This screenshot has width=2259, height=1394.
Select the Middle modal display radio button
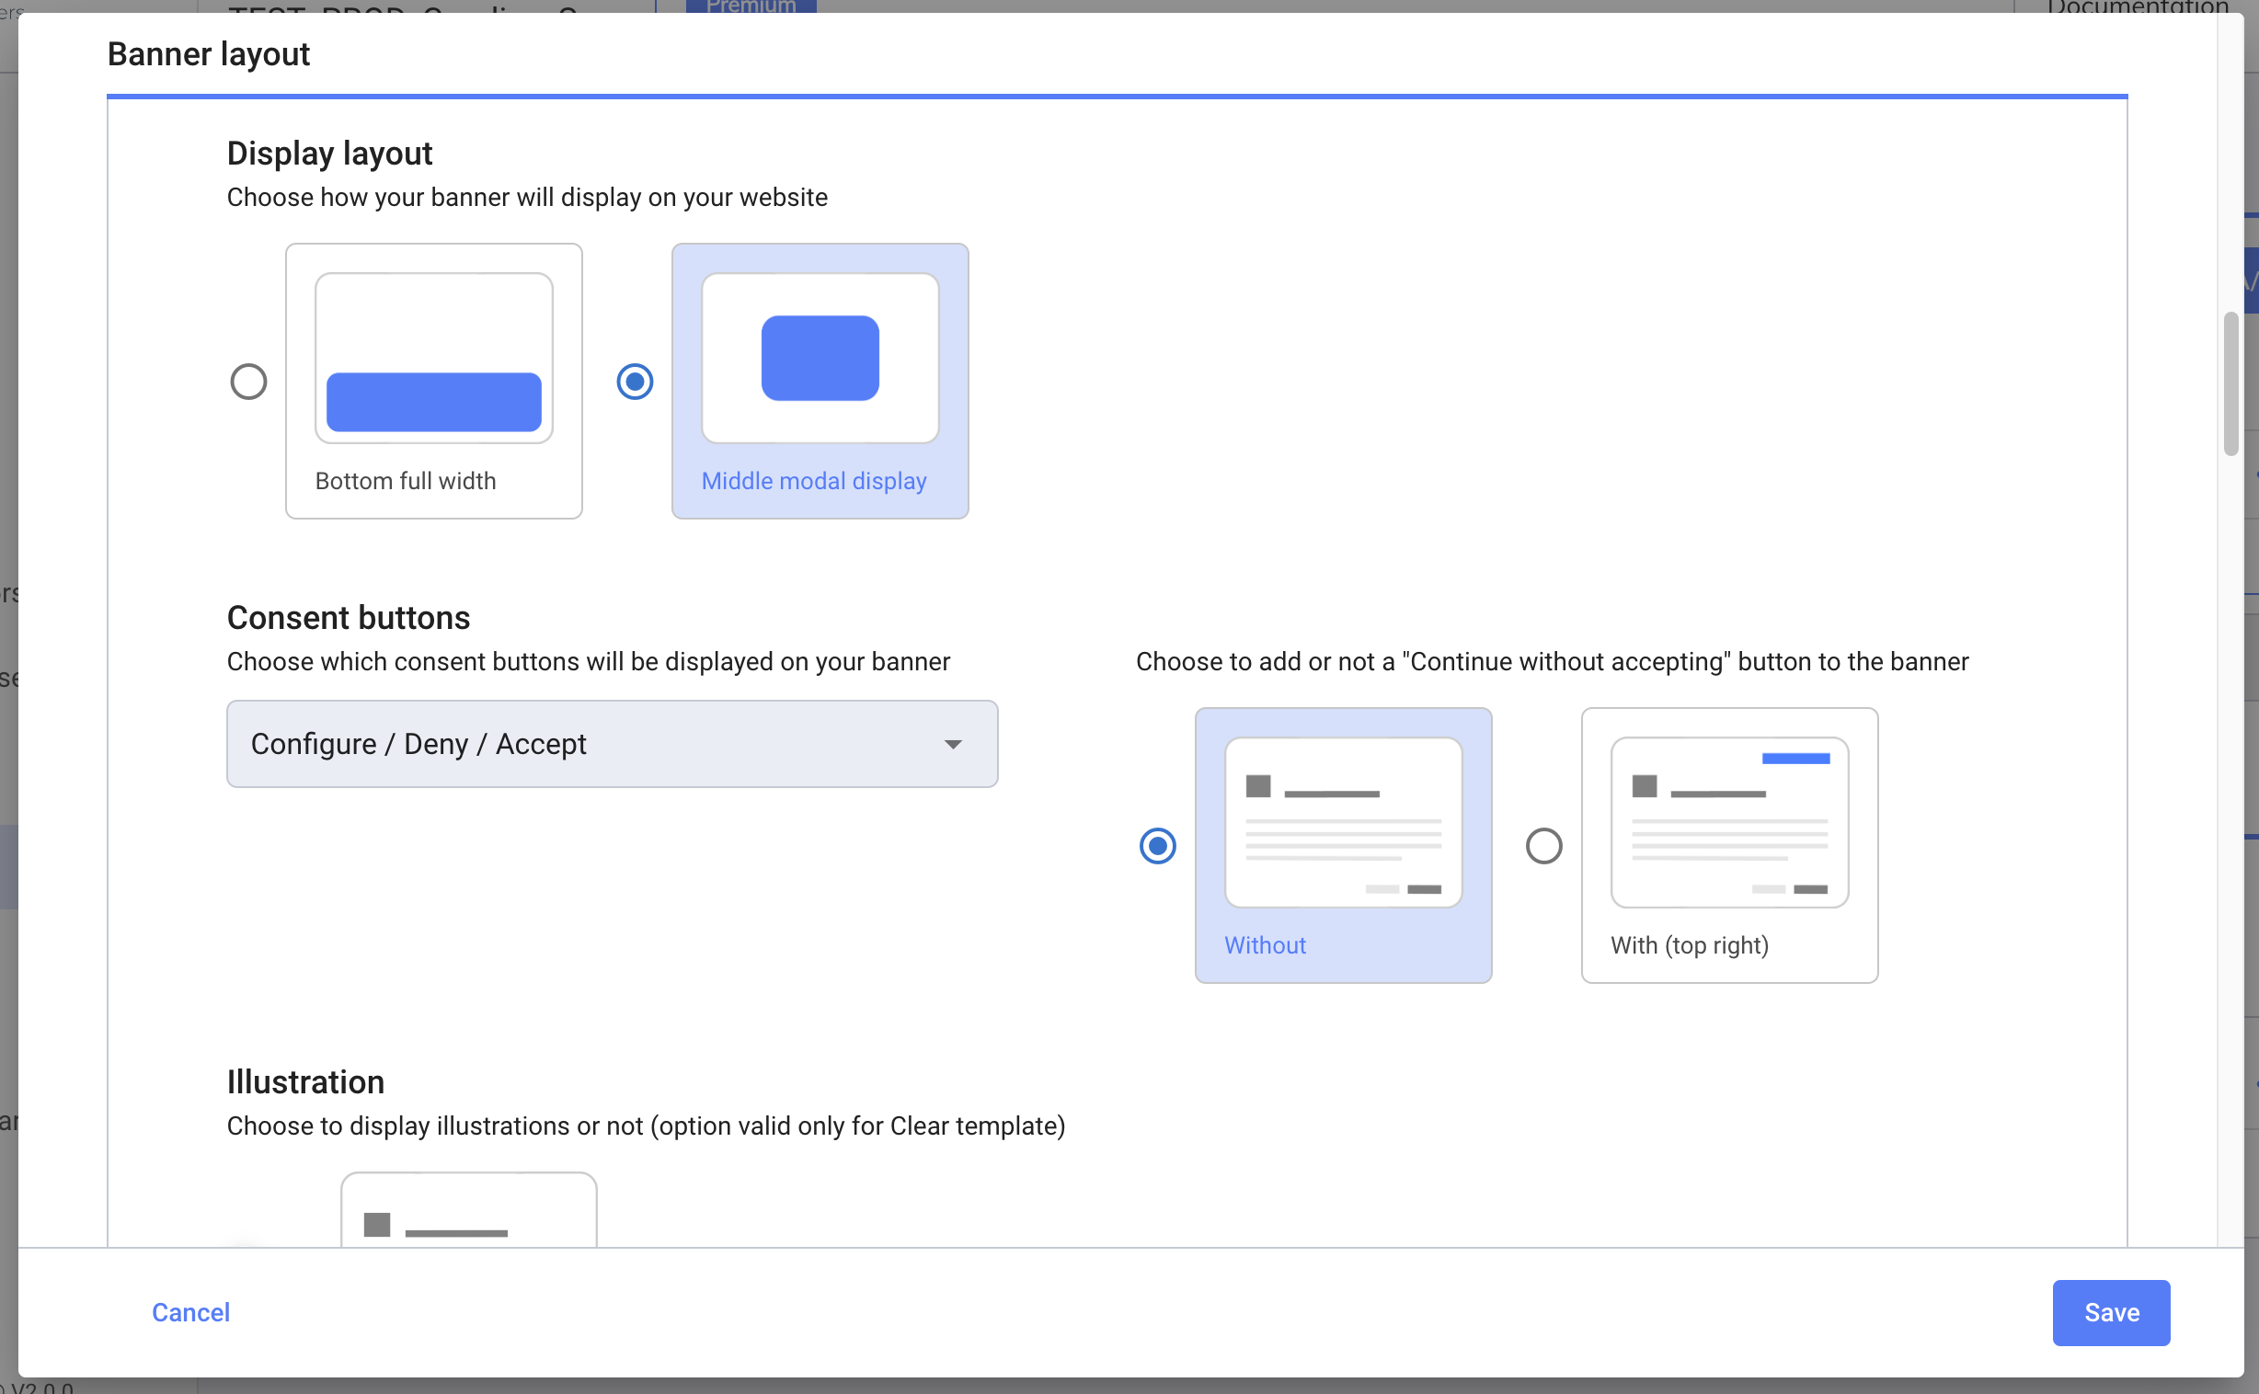tap(635, 382)
